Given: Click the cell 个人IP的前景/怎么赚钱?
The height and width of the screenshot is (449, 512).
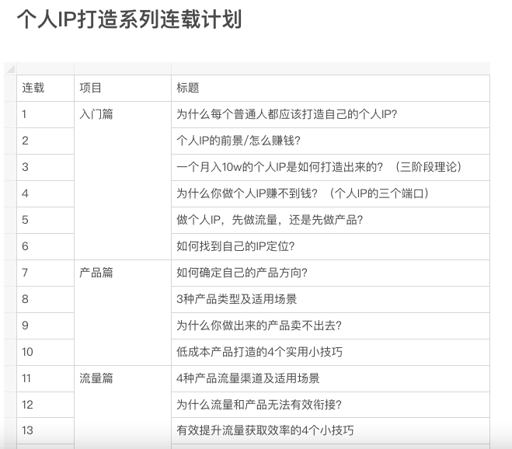Looking at the screenshot, I should (330, 141).
